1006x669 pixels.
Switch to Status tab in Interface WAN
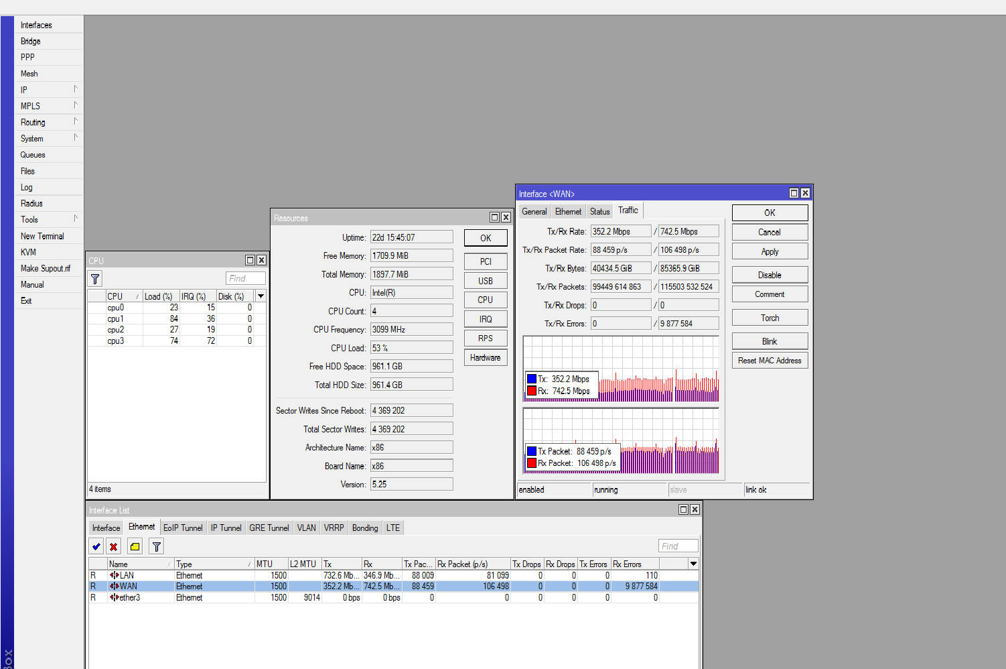click(599, 211)
